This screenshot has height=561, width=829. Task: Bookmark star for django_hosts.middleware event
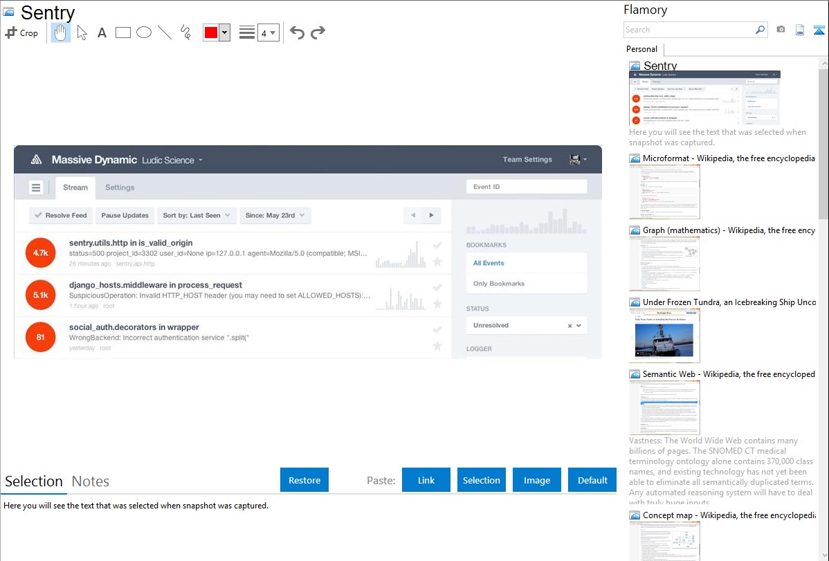437,304
